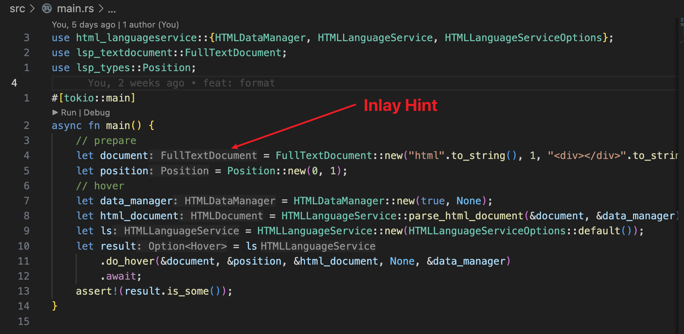Click the "<div></div>" string literal
Image resolution: width=684 pixels, height=334 pixels.
587,155
